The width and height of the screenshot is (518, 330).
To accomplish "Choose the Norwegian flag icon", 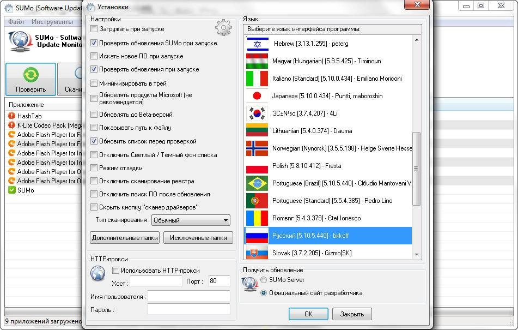I will coord(257,148).
